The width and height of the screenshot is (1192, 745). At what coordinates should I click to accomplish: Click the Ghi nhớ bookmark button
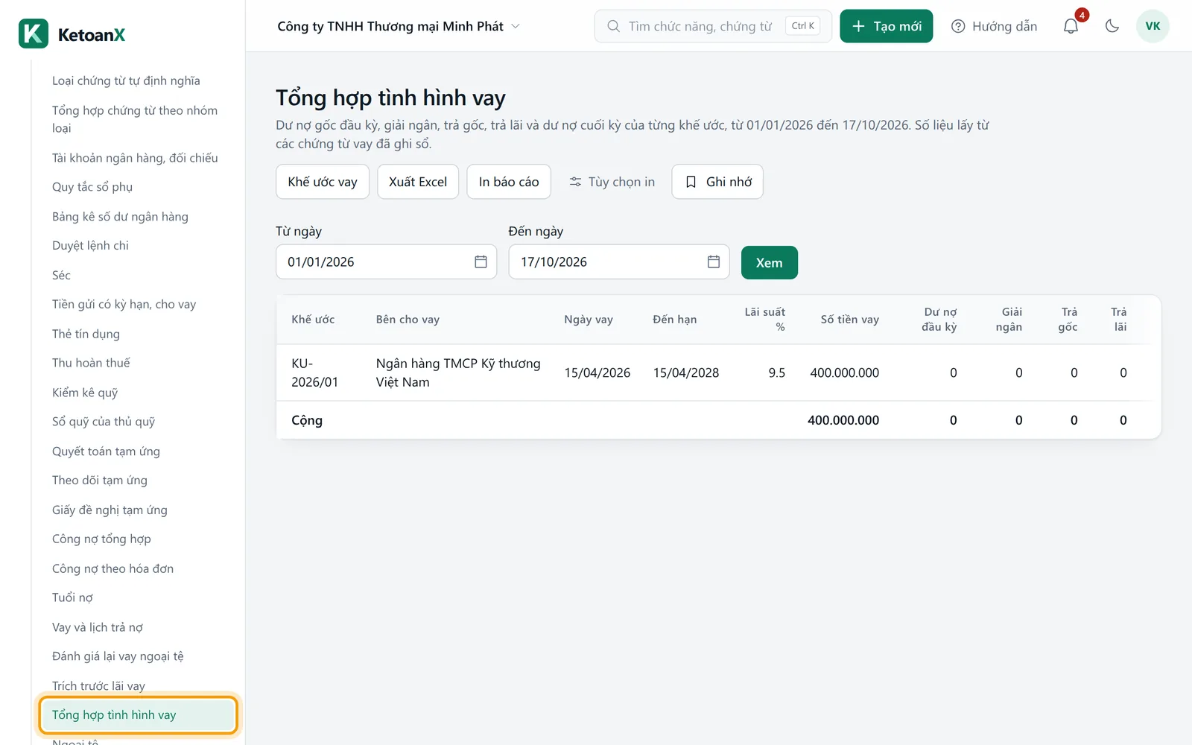click(x=717, y=182)
